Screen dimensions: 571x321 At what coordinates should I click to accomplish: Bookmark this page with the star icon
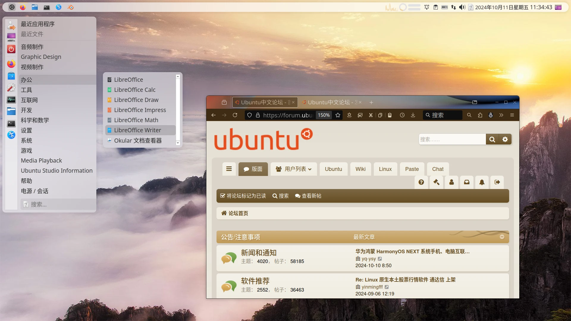[338, 115]
